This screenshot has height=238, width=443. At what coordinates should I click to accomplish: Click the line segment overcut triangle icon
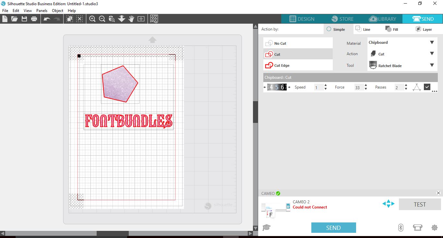coord(417,87)
